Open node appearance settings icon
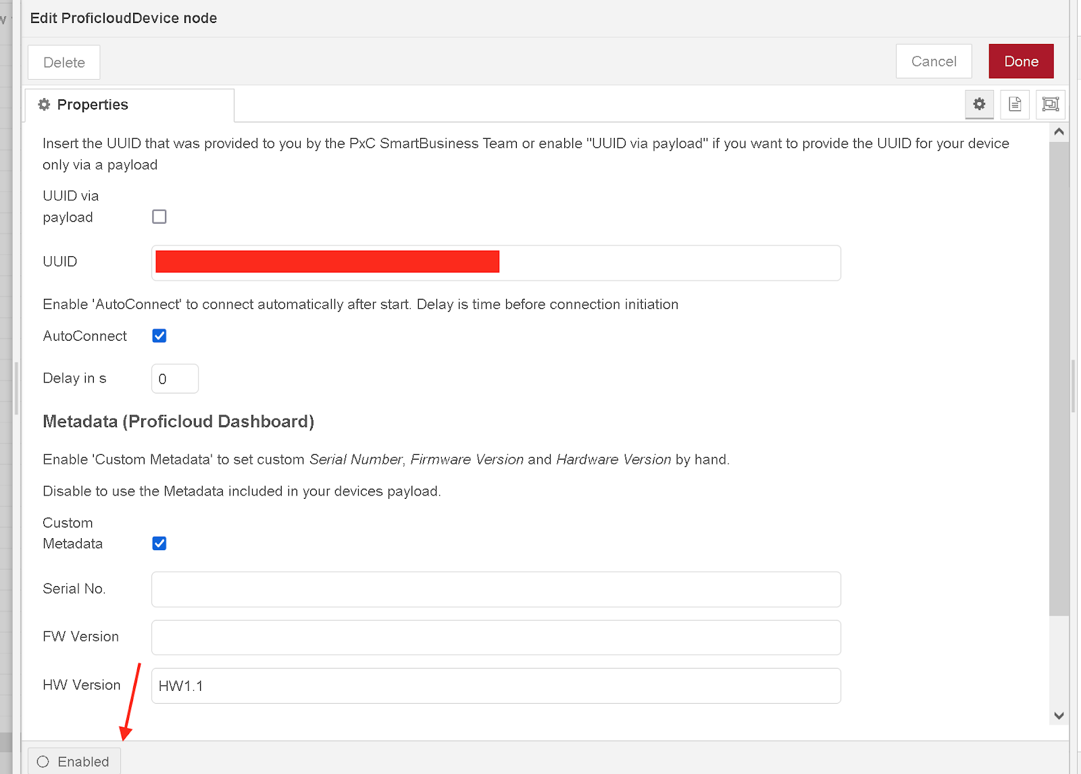Screen dimensions: 1081x774 pyautogui.click(x=1051, y=104)
